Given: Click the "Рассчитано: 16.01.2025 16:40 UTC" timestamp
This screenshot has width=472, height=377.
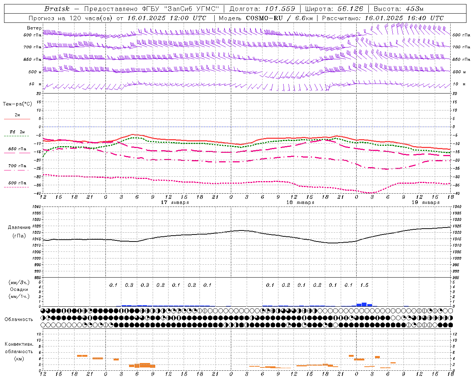Looking at the screenshot, I should [383, 18].
